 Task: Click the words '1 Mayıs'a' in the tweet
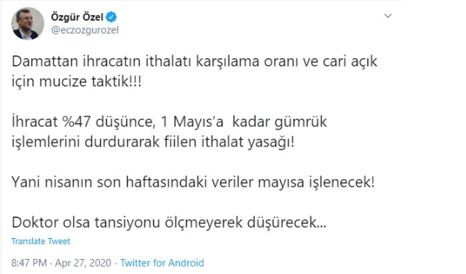pos(192,122)
